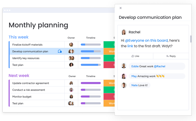Click the Owner column header in Next week
Viewport: 196px width, 121px height.
(72, 76)
